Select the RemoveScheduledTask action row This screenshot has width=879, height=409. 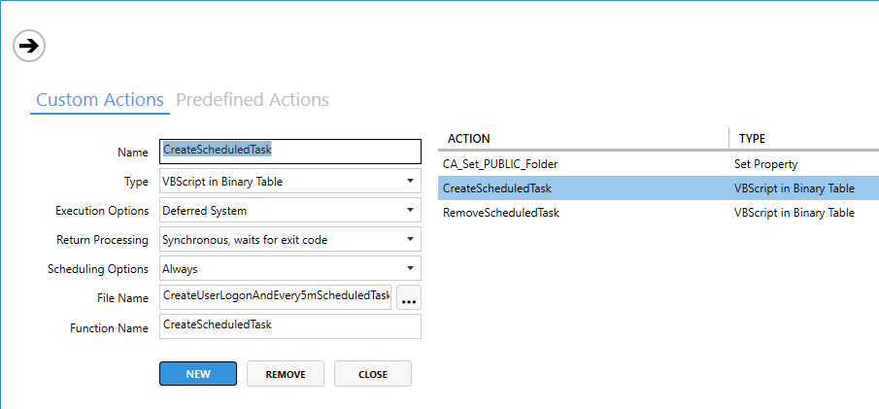pyautogui.click(x=501, y=213)
